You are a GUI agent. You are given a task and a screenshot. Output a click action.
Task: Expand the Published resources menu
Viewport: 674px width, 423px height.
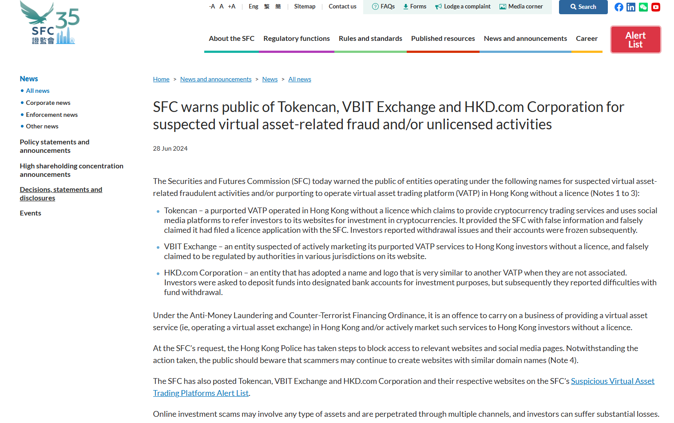tap(443, 39)
